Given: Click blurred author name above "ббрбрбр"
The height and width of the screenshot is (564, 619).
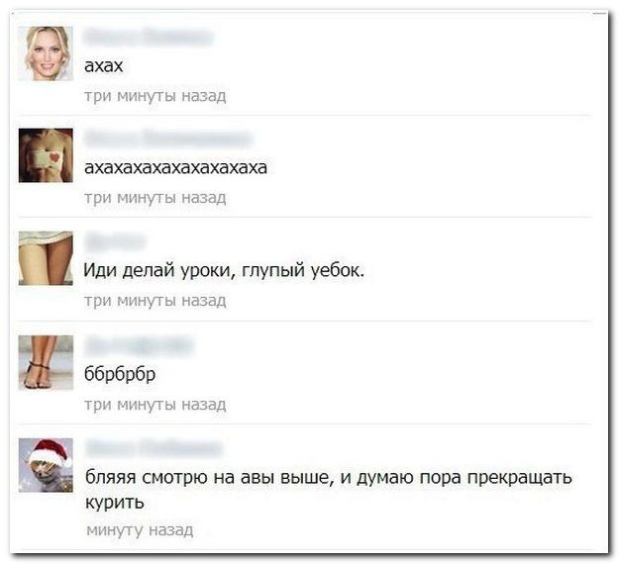Looking at the screenshot, I should [x=139, y=345].
